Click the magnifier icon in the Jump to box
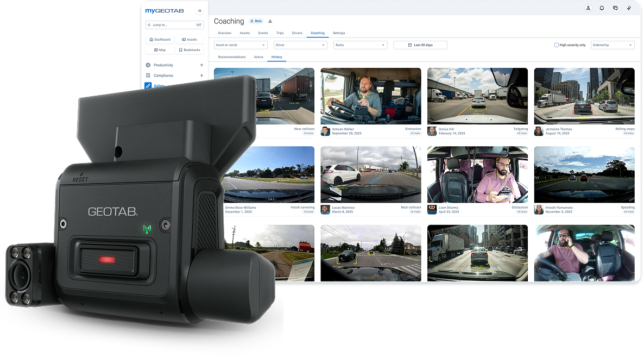This screenshot has height=363, width=644. click(149, 25)
